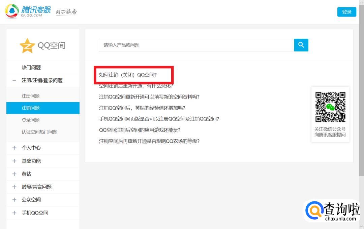Expand the 封号/禁言问题 category
The width and height of the screenshot is (364, 229).
click(x=14, y=187)
